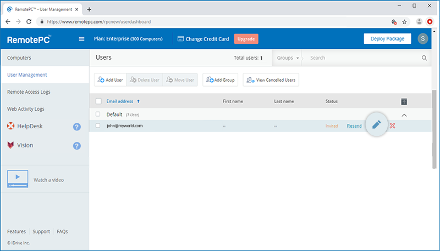Open the Groups dropdown
440x251 pixels.
[288, 58]
